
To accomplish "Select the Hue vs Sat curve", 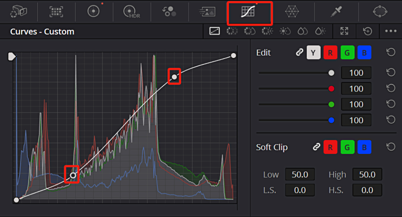I will 250,31.
